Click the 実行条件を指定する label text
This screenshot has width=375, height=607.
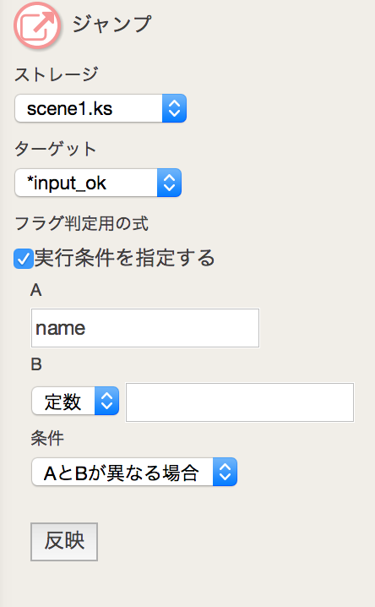click(124, 258)
